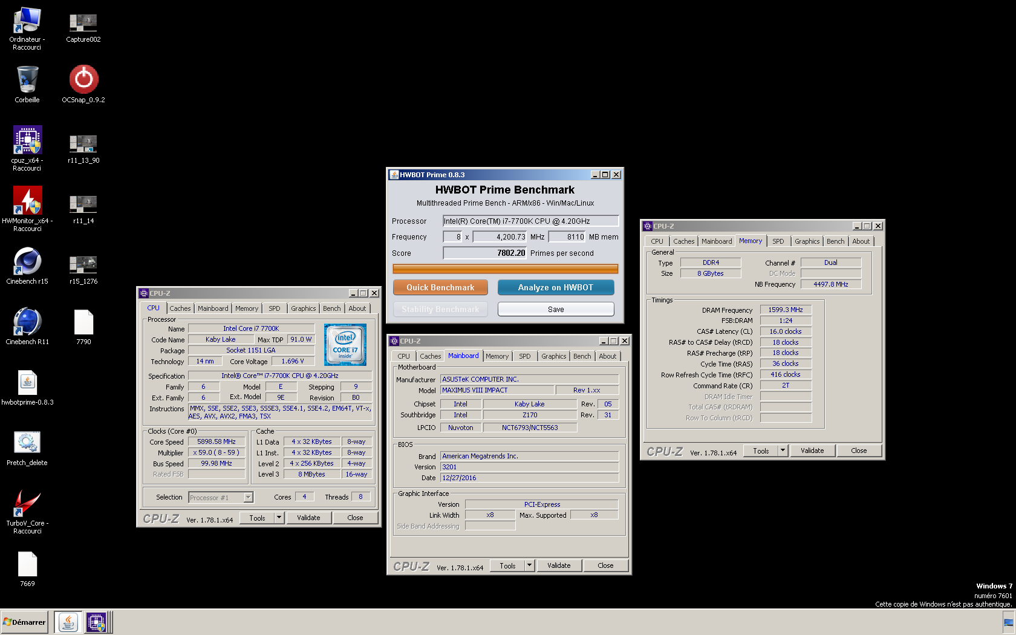This screenshot has width=1016, height=635.
Task: Launch HWMonitor_x64 shortcut
Action: pyautogui.click(x=27, y=209)
